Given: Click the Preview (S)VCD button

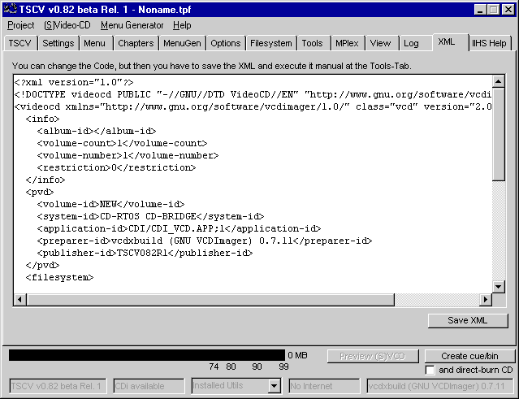Looking at the screenshot, I should 373,356.
